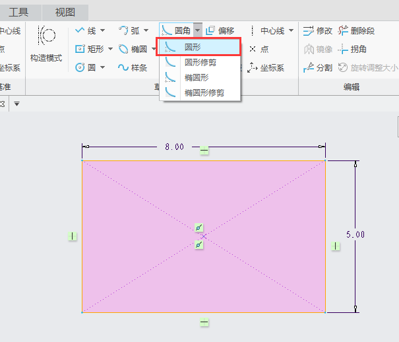Select the 线 line tool
Viewport: 399px width, 342px height.
pyautogui.click(x=86, y=31)
